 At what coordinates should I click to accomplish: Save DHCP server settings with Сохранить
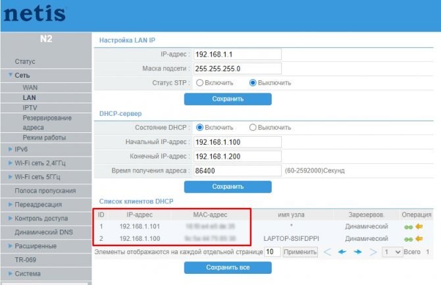228,187
